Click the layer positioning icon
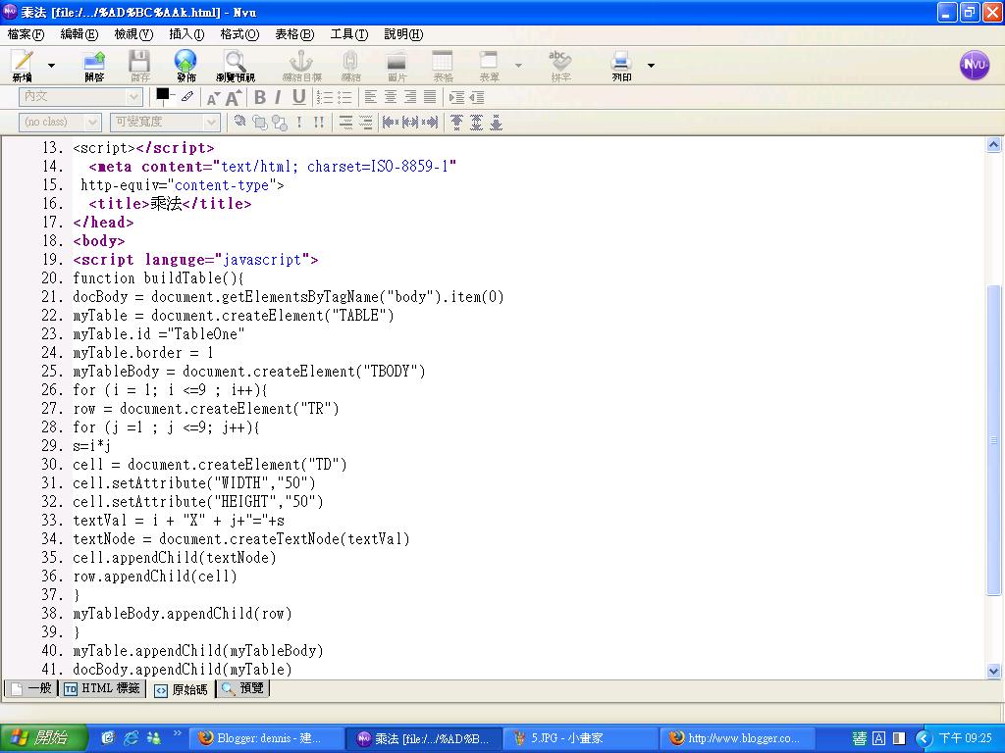The height and width of the screenshot is (753, 1005). coord(240,121)
